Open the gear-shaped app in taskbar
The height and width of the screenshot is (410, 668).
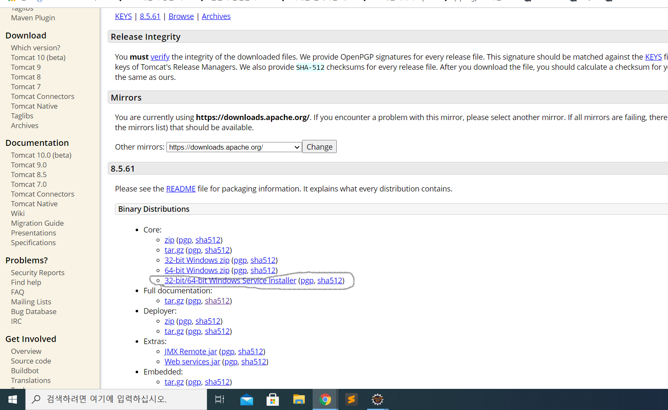click(377, 399)
